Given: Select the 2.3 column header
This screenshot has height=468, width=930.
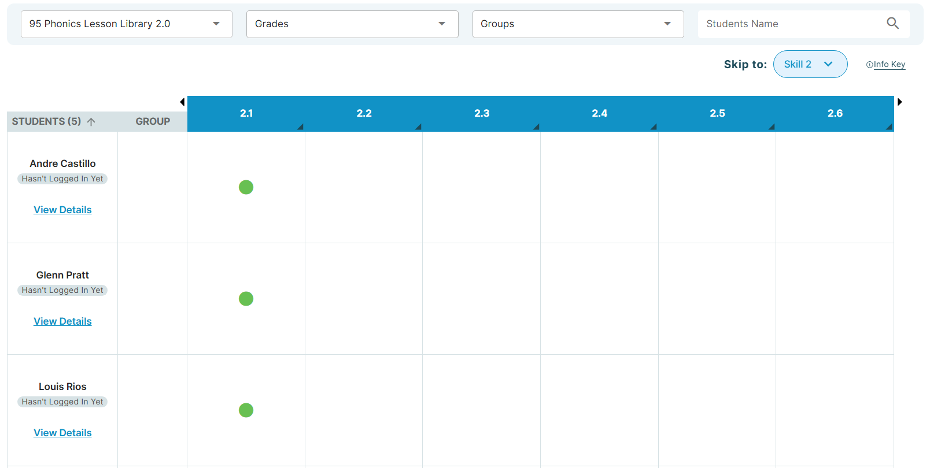Looking at the screenshot, I should 482,114.
